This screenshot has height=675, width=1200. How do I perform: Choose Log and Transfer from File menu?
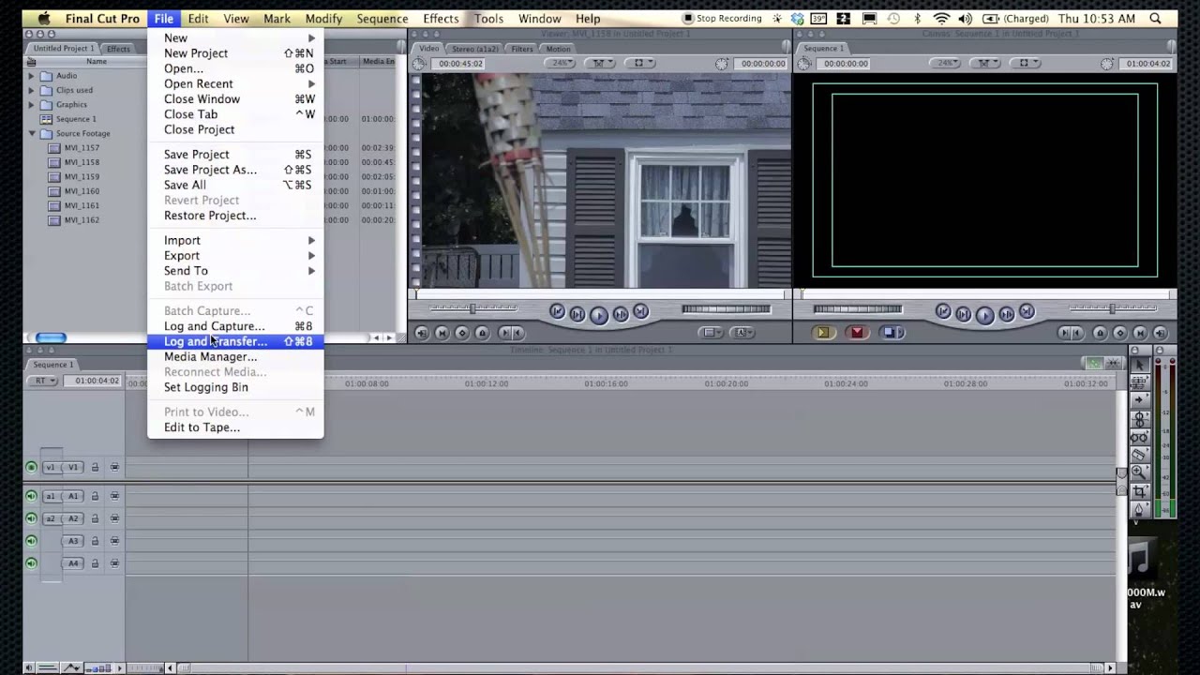pyautogui.click(x=235, y=341)
